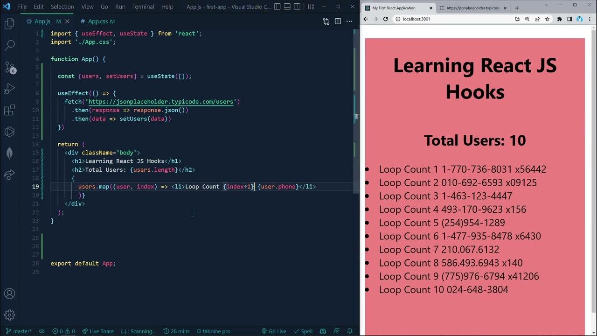Open the File menu
597x336 pixels.
click(x=22, y=7)
